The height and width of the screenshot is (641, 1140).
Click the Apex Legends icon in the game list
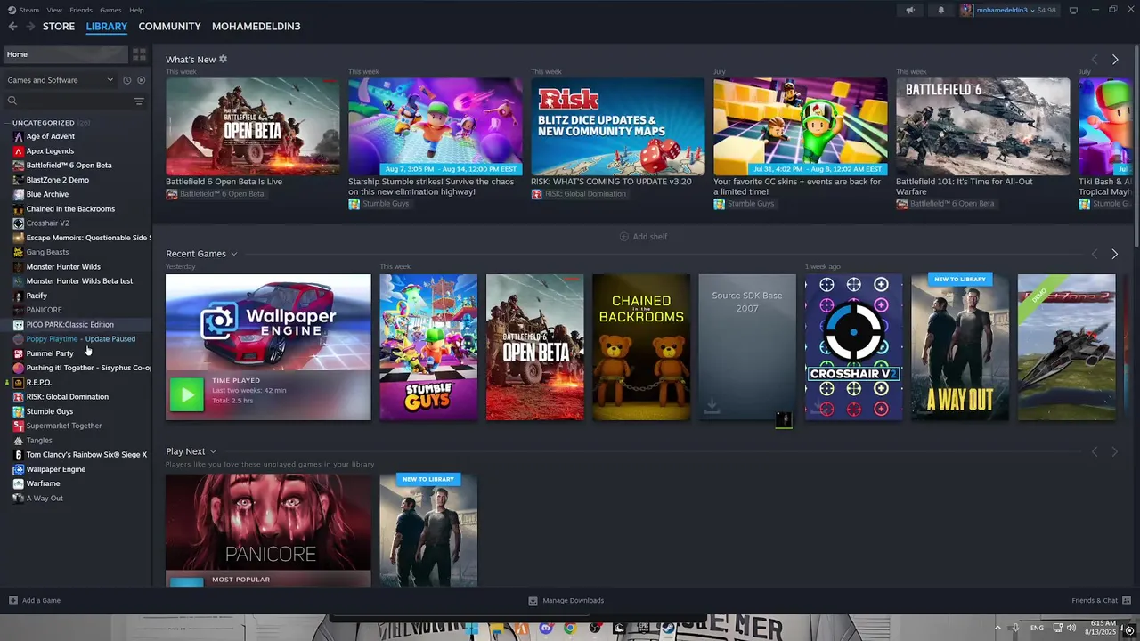(x=18, y=151)
